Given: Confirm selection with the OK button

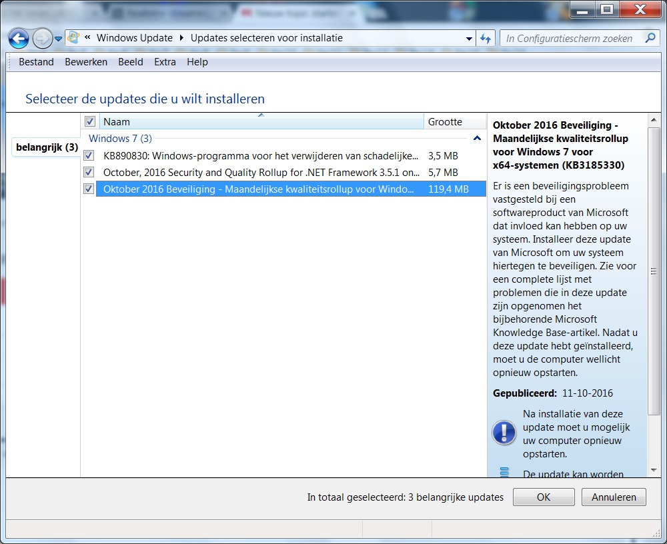Looking at the screenshot, I should [x=544, y=497].
